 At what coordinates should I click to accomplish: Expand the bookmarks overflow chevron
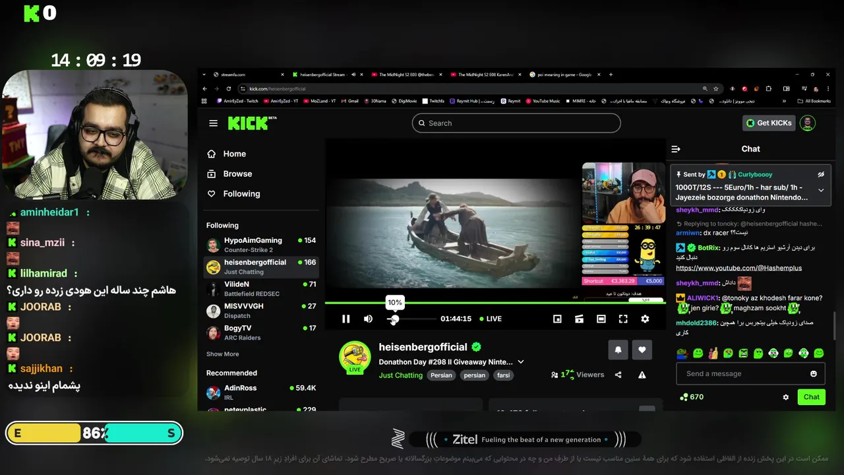point(784,101)
